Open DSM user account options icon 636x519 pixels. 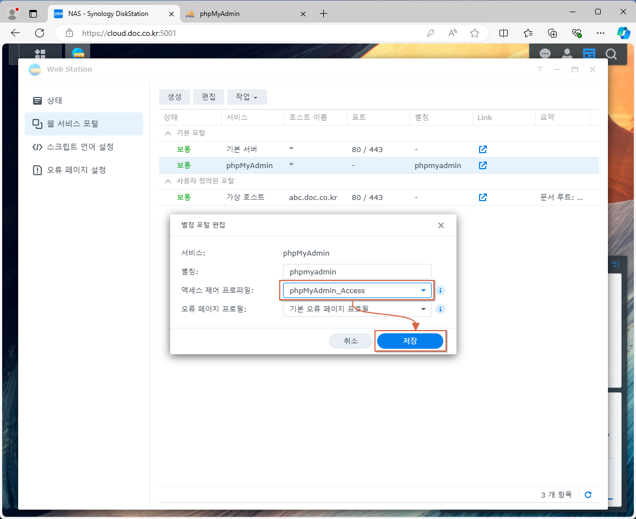567,53
